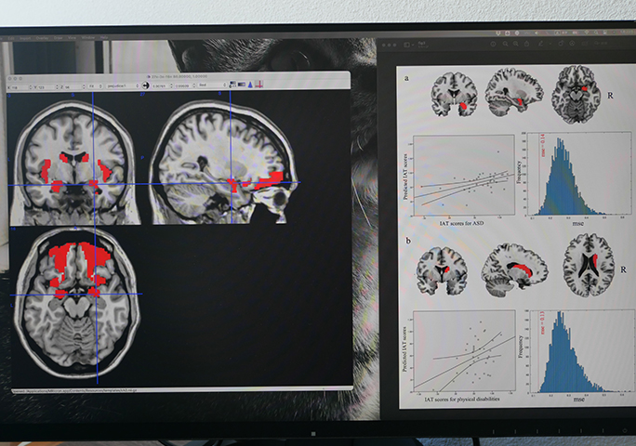Click the X coordinate field in MRIcron

tap(19, 86)
